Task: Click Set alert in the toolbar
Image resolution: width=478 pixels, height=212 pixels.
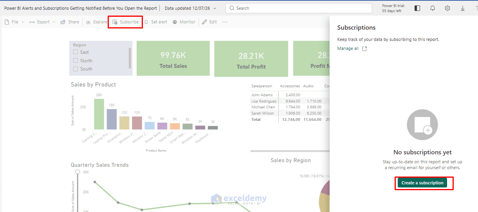Action: [155, 22]
